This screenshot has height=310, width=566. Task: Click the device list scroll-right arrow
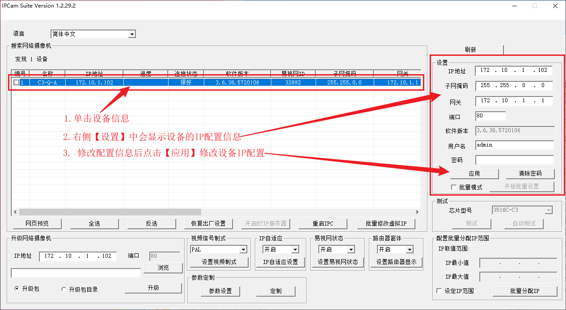[418, 212]
